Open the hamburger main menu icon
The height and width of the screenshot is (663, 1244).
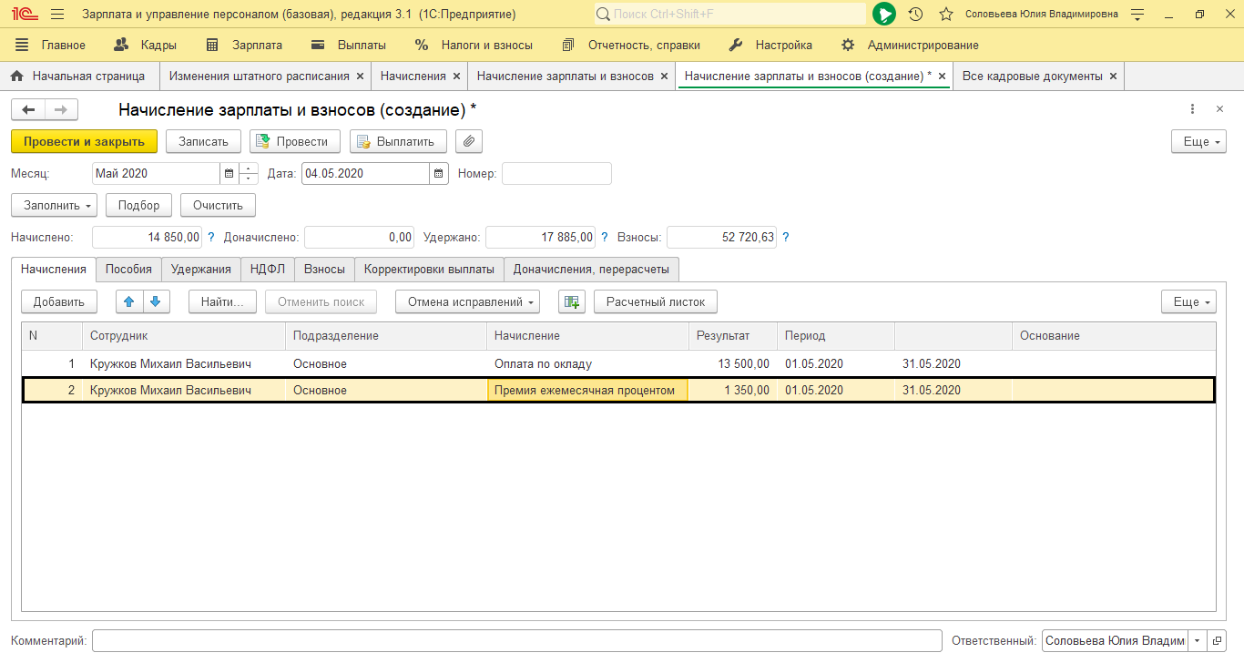click(57, 15)
